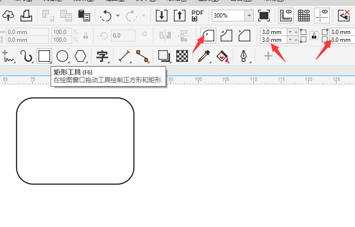Click the rotation angle 0.0 field
The image size is (355, 227).
coord(123,36)
